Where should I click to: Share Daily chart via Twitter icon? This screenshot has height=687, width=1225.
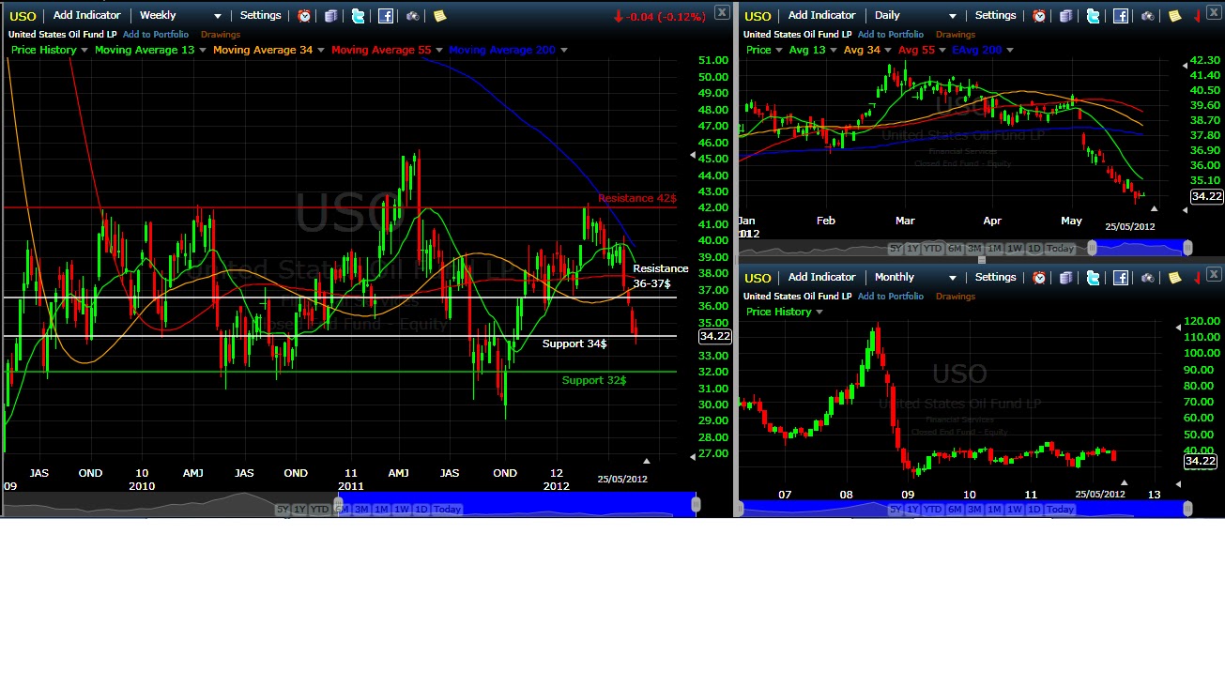click(1094, 16)
